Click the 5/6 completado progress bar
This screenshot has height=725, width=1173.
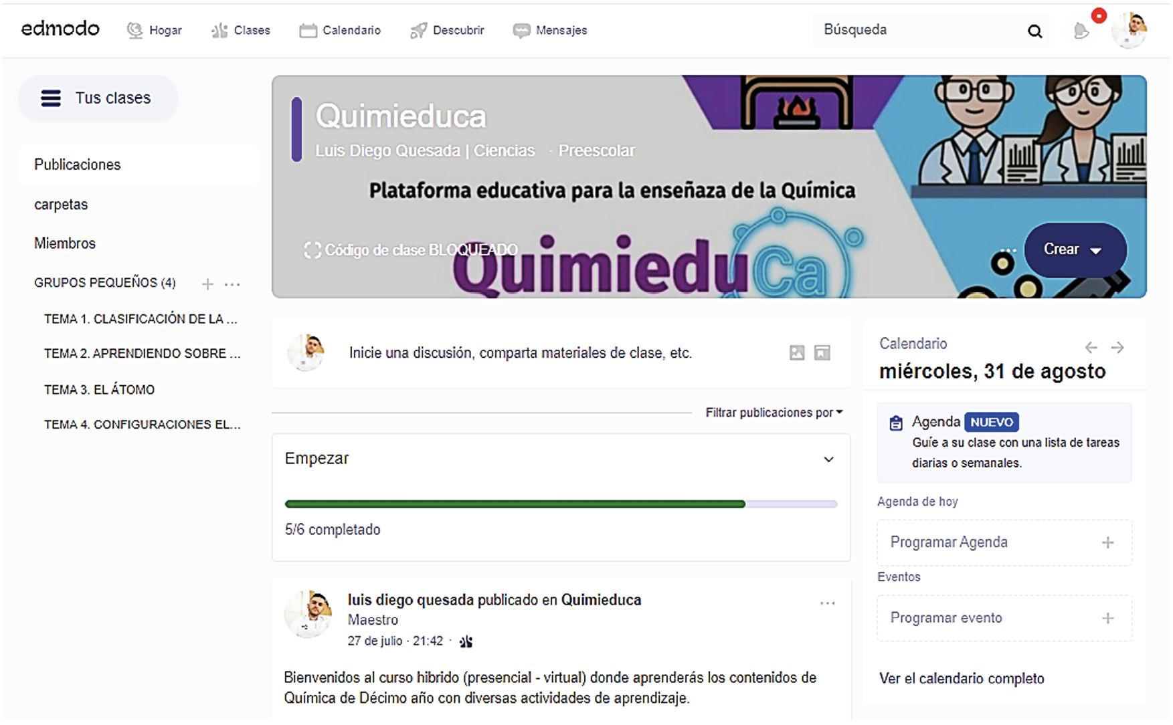pyautogui.click(x=561, y=504)
